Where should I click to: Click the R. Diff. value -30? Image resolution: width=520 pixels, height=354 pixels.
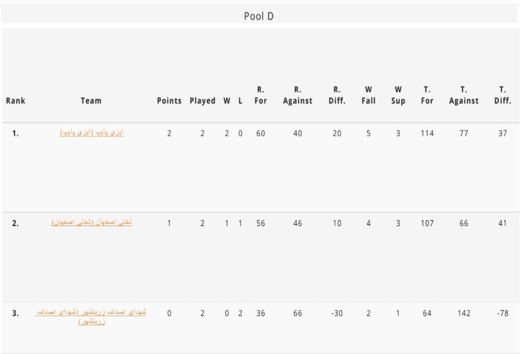(x=337, y=313)
